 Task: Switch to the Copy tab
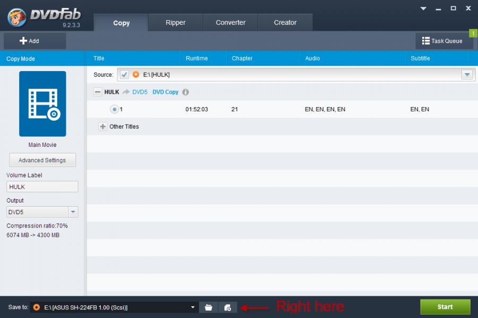pyautogui.click(x=121, y=22)
